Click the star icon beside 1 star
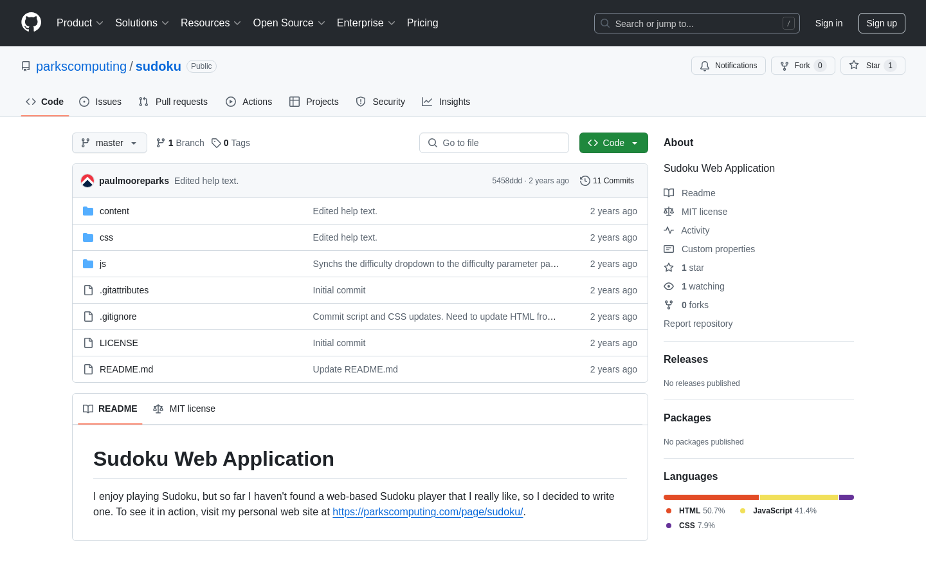The height and width of the screenshot is (579, 926). click(669, 268)
